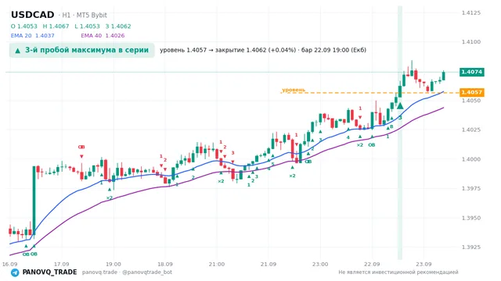Viewport: 501px width, 281px height.
Task: Click the 1.4025 price axis label
Action: click(471, 130)
